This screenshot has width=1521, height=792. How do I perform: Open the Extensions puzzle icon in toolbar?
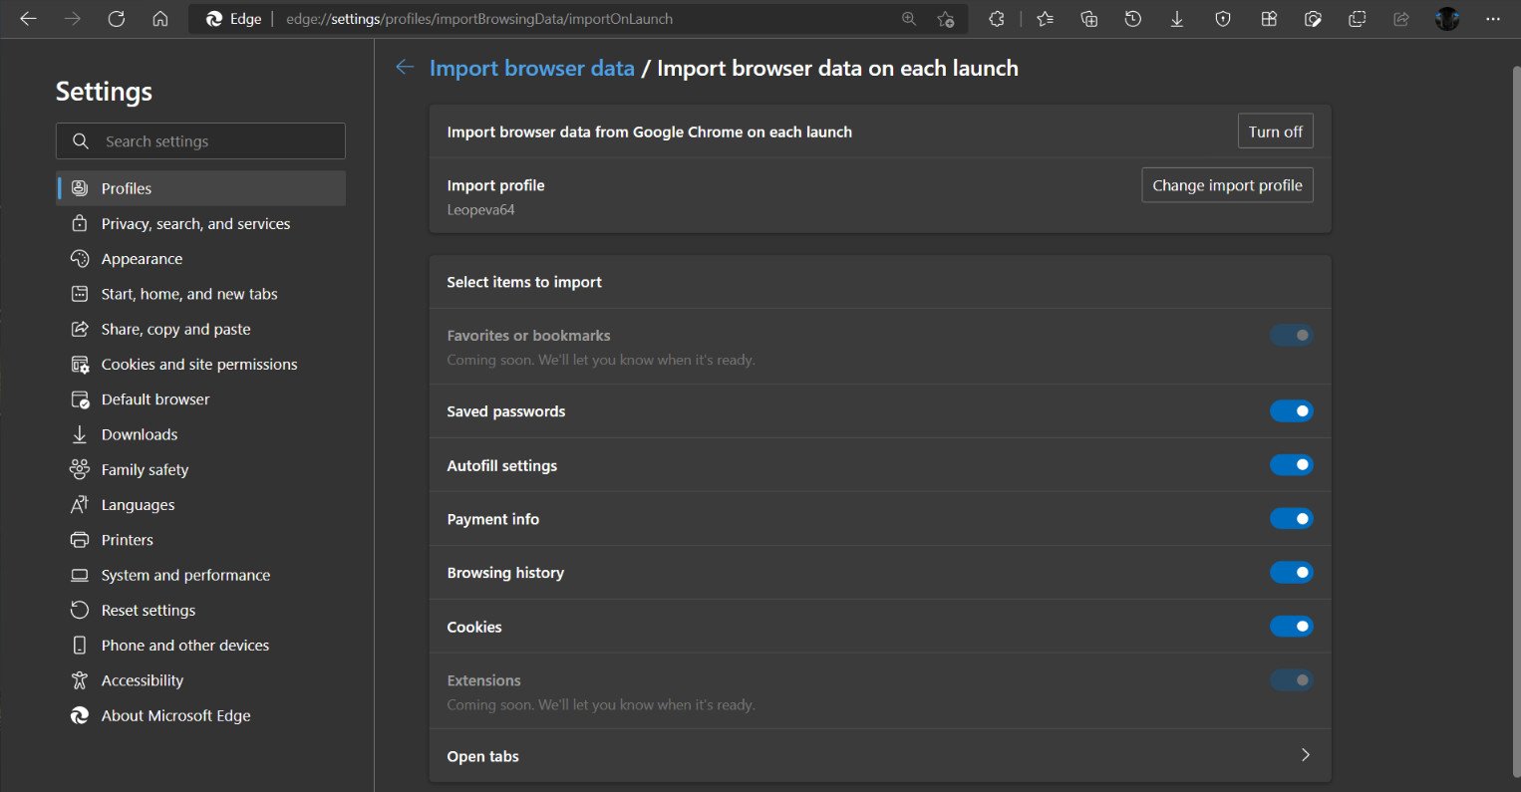996,19
